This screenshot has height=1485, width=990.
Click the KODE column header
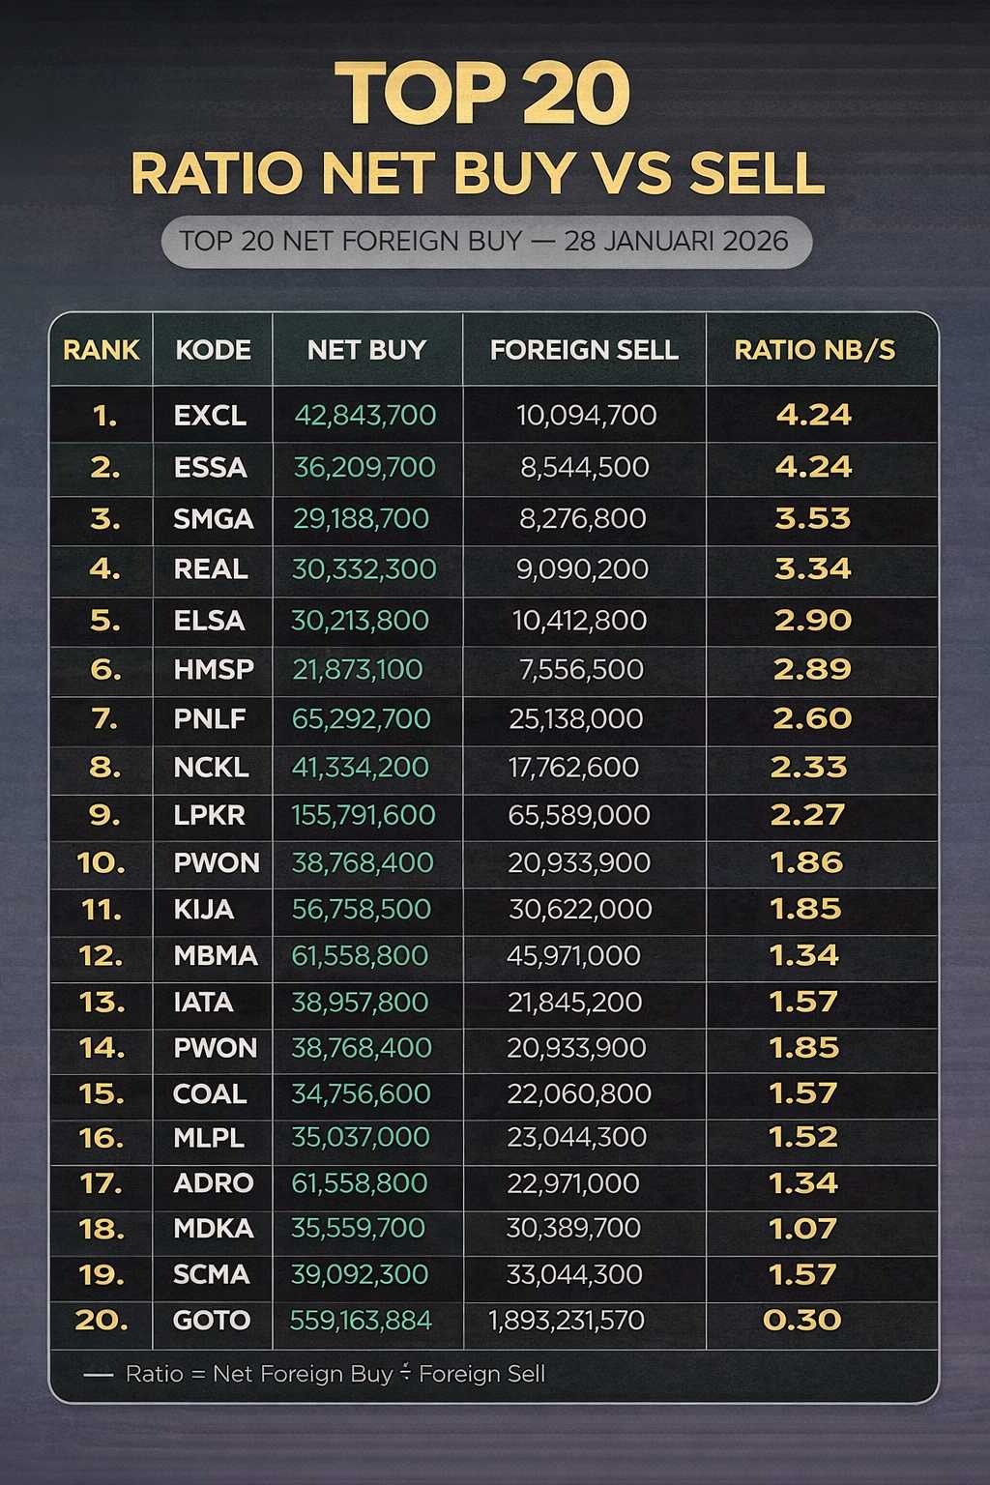click(213, 350)
